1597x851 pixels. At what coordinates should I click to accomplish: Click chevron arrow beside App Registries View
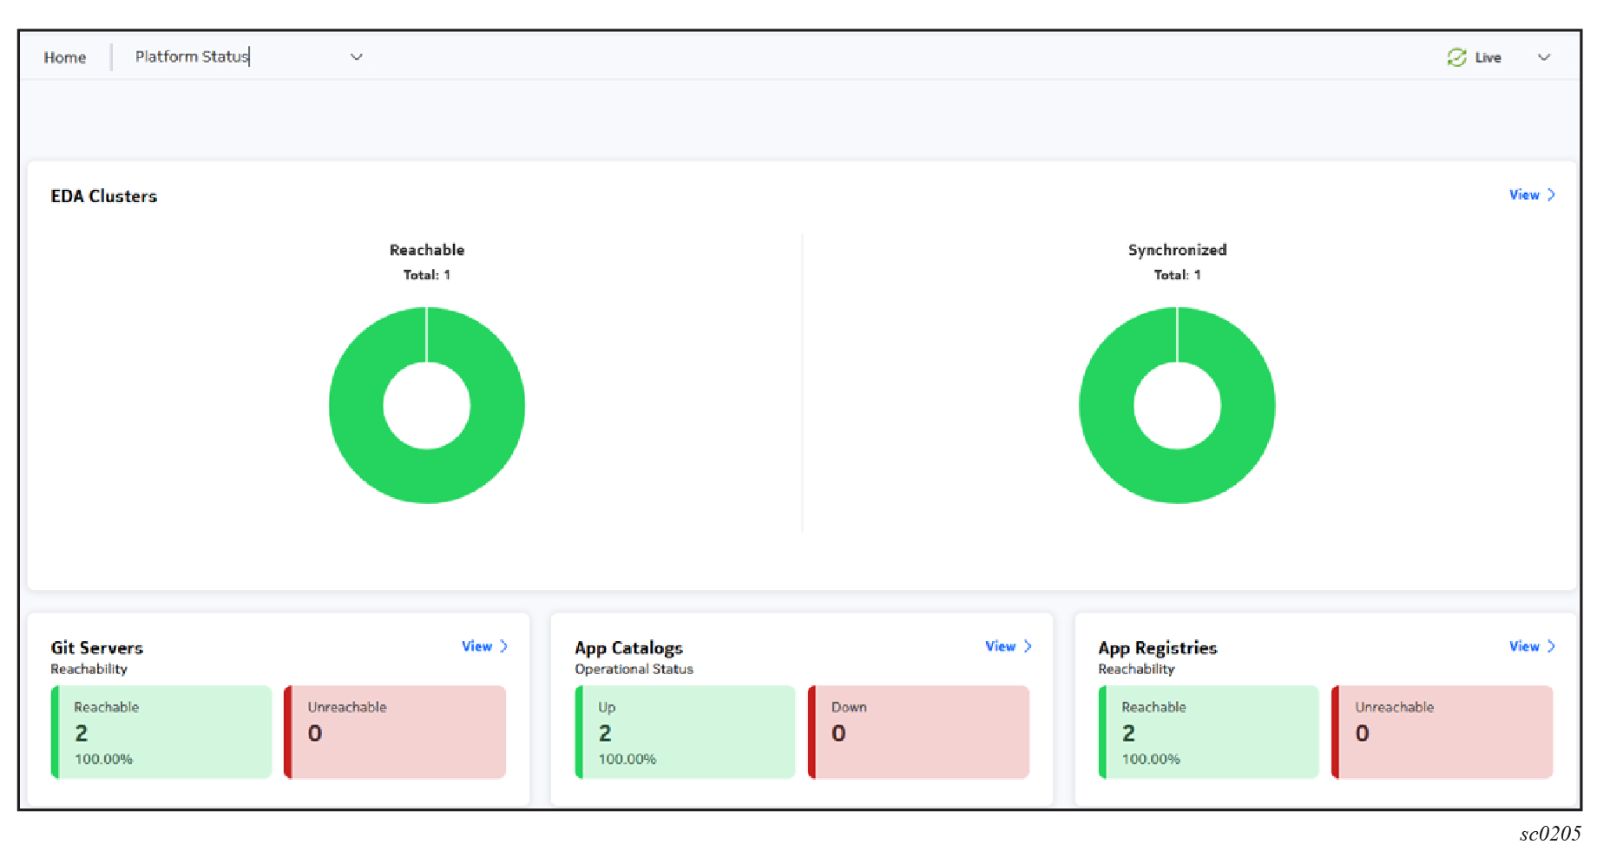point(1551,646)
